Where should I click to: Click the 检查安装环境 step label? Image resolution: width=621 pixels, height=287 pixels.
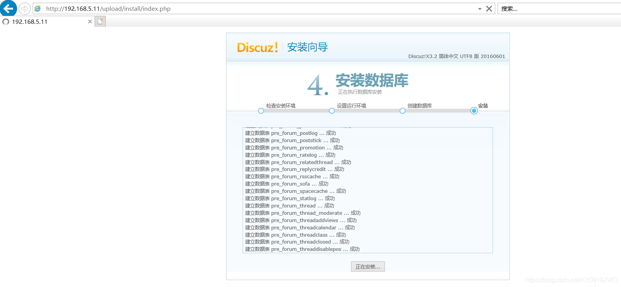coord(281,106)
